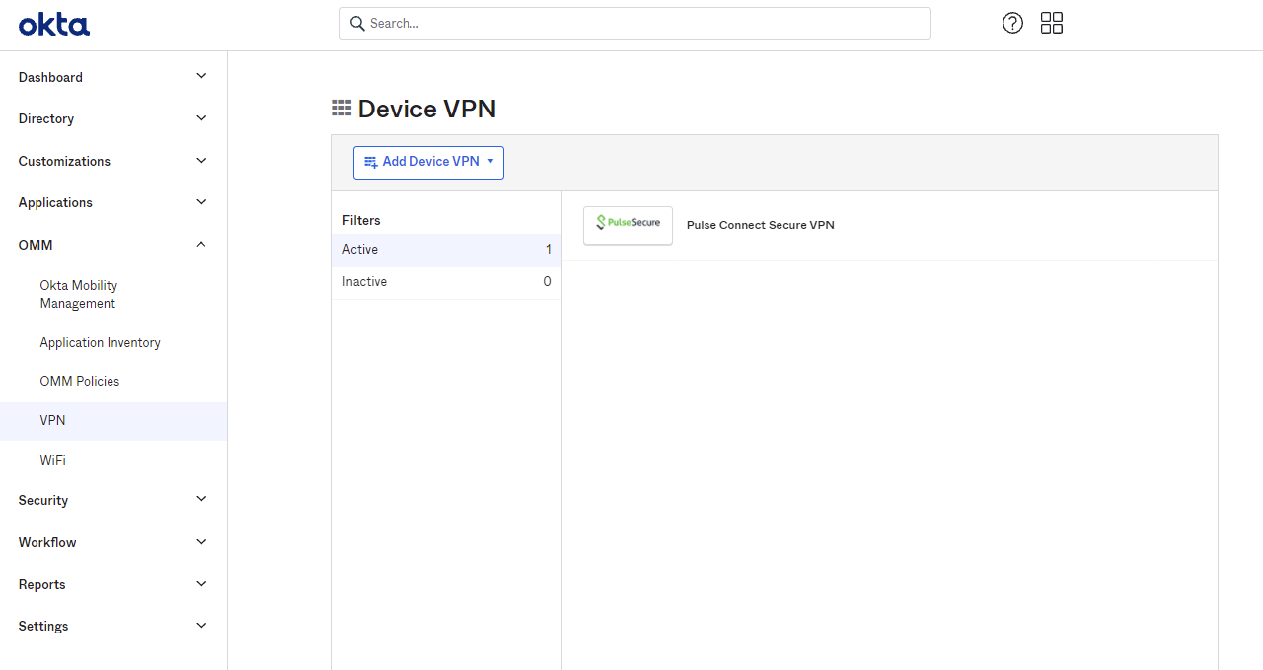Navigate to the WiFi page

pos(52,460)
